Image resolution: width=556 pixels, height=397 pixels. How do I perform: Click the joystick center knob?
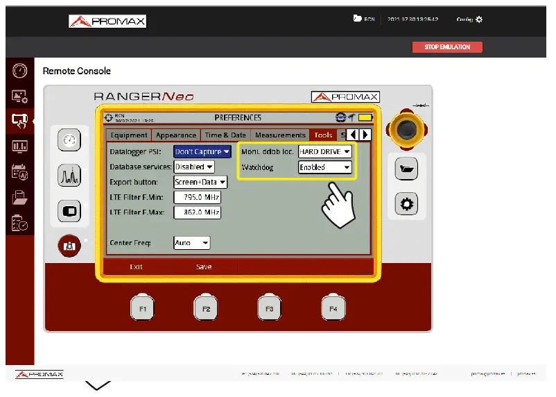point(406,129)
